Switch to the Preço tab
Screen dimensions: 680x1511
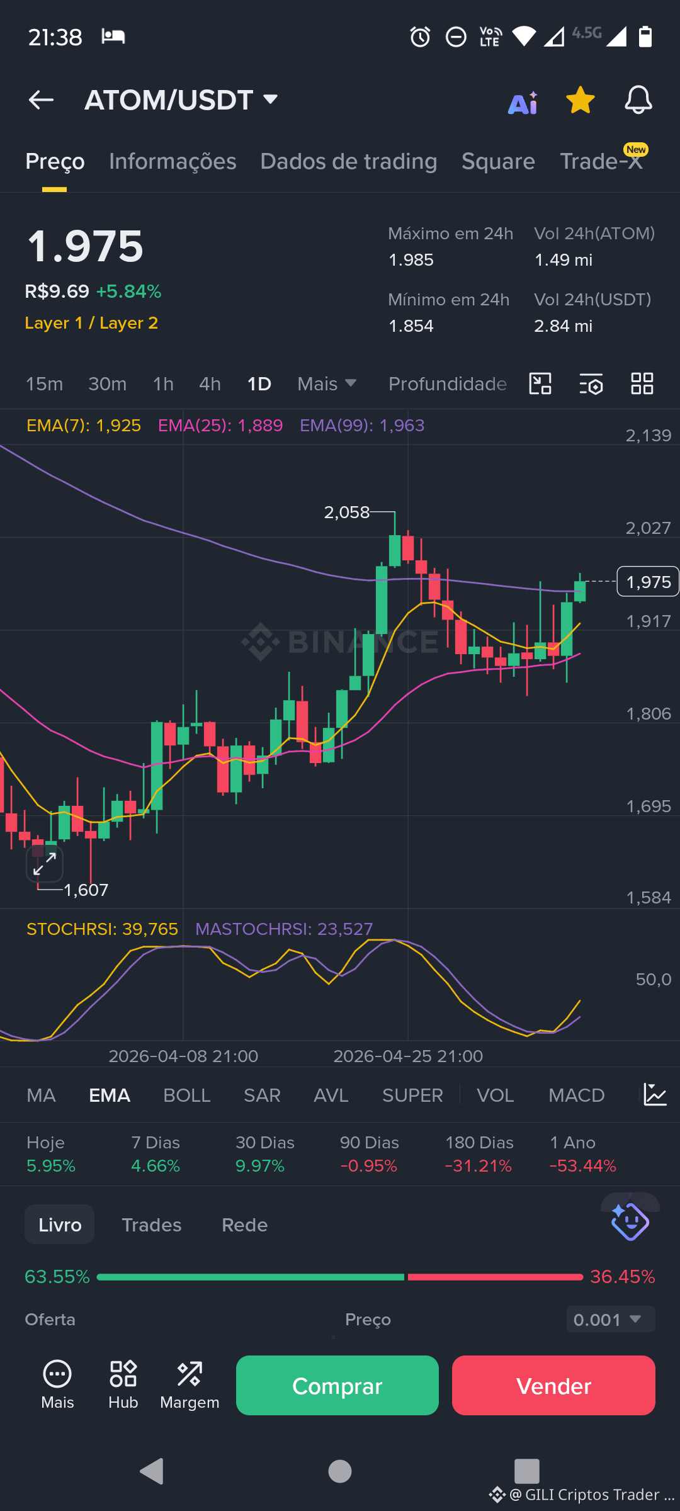55,161
